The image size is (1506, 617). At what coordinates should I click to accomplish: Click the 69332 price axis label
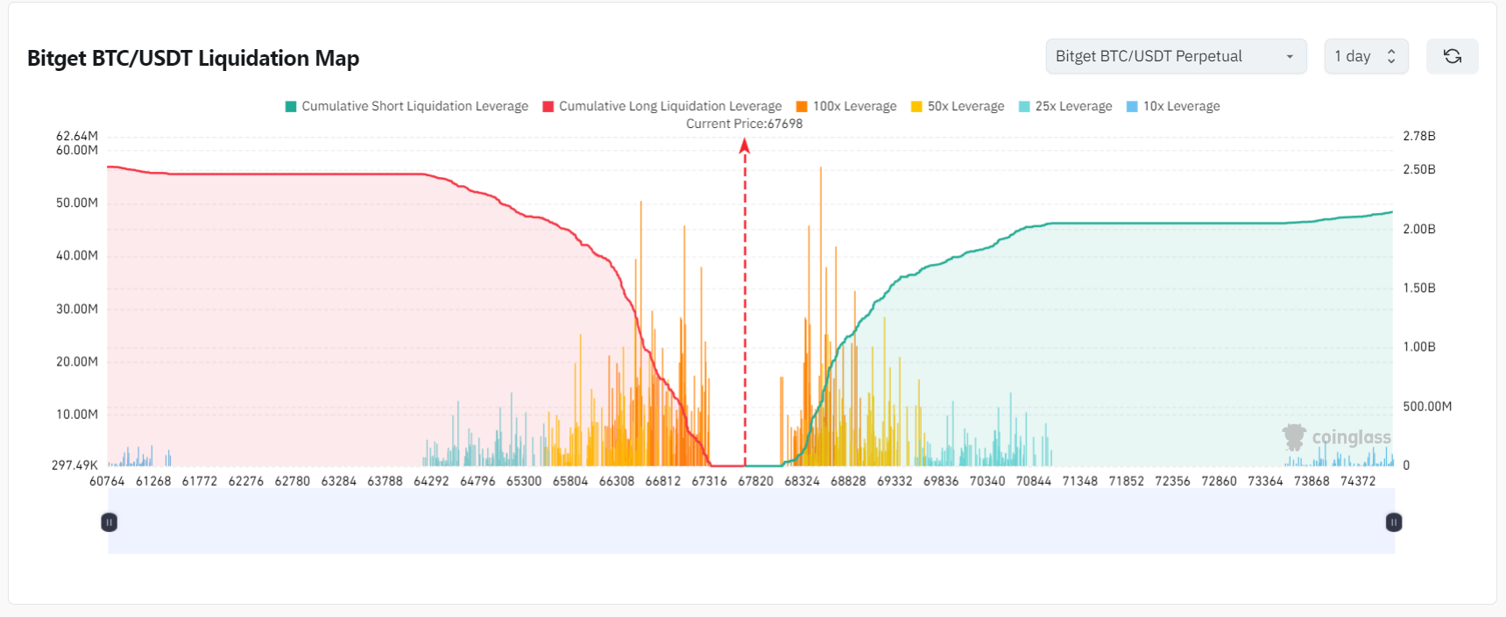coord(894,481)
